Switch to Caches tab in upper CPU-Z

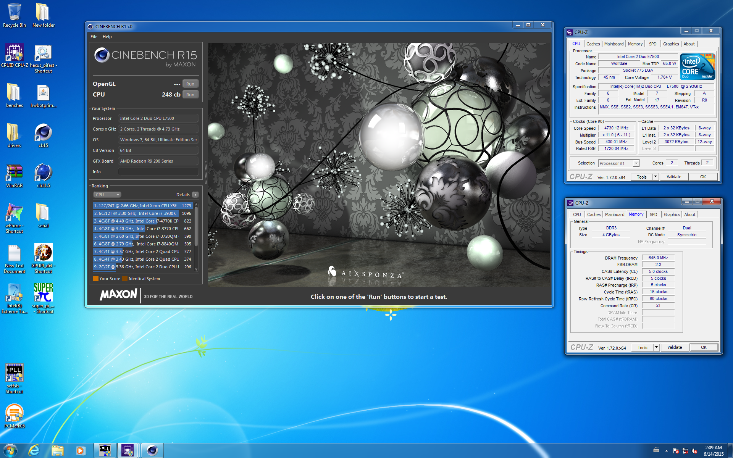pyautogui.click(x=593, y=44)
